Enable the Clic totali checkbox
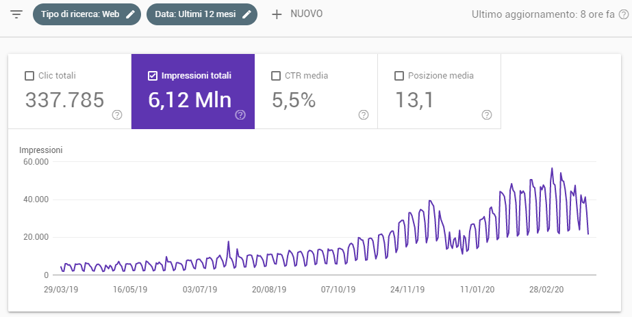The width and height of the screenshot is (632, 317). [x=29, y=76]
